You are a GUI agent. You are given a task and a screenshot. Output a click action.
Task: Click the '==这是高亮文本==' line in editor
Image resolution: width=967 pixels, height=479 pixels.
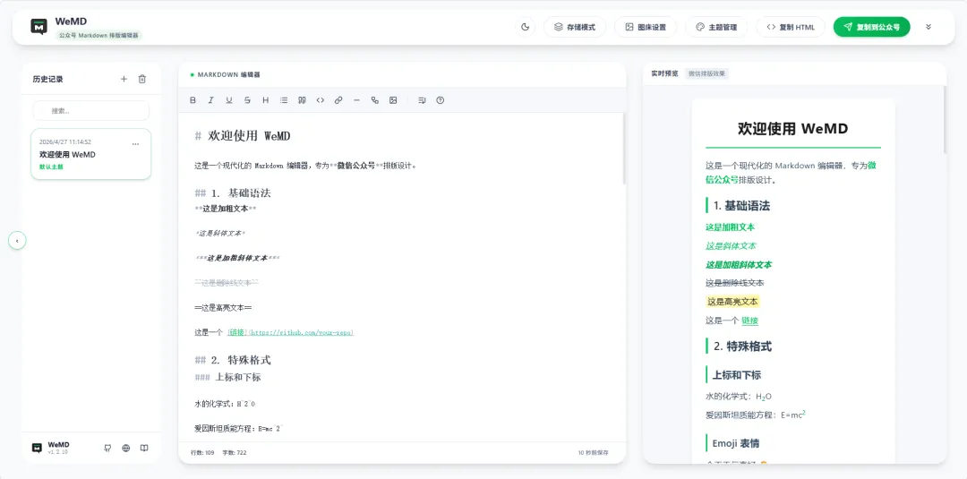pos(223,307)
